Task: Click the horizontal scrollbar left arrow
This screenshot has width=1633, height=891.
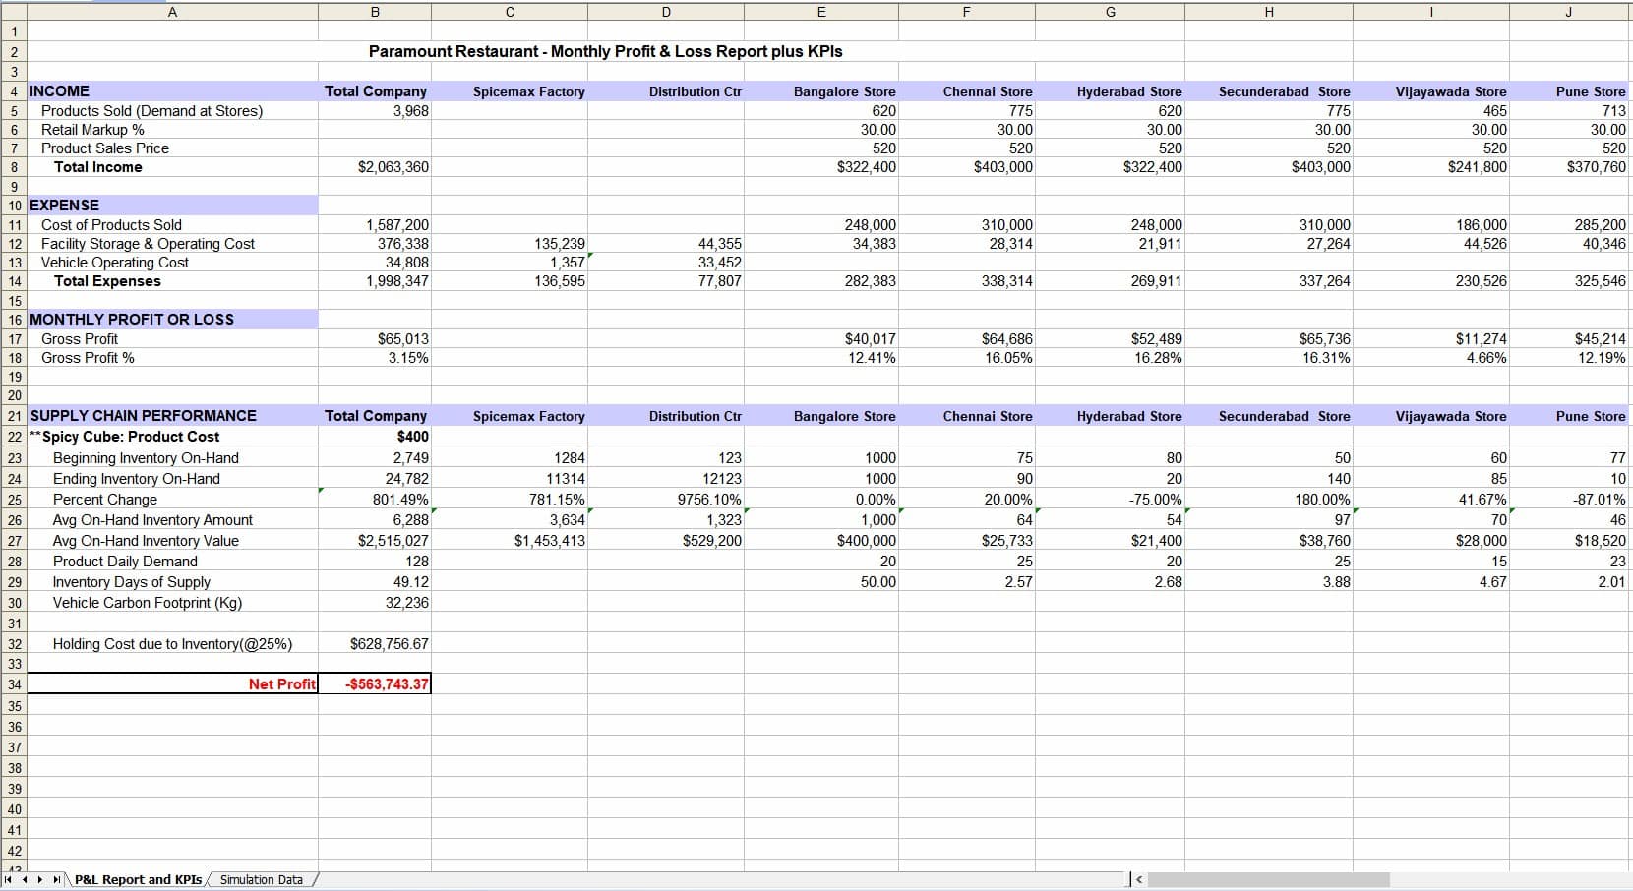Action: pyautogui.click(x=1138, y=880)
